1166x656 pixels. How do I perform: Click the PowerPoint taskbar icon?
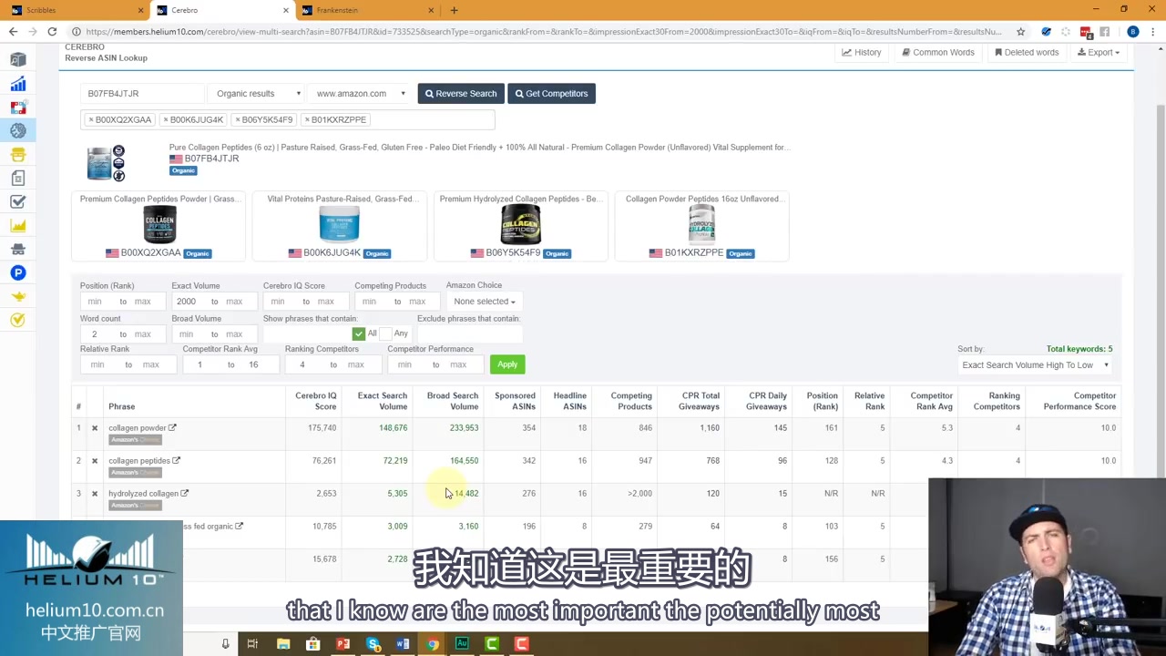343,644
